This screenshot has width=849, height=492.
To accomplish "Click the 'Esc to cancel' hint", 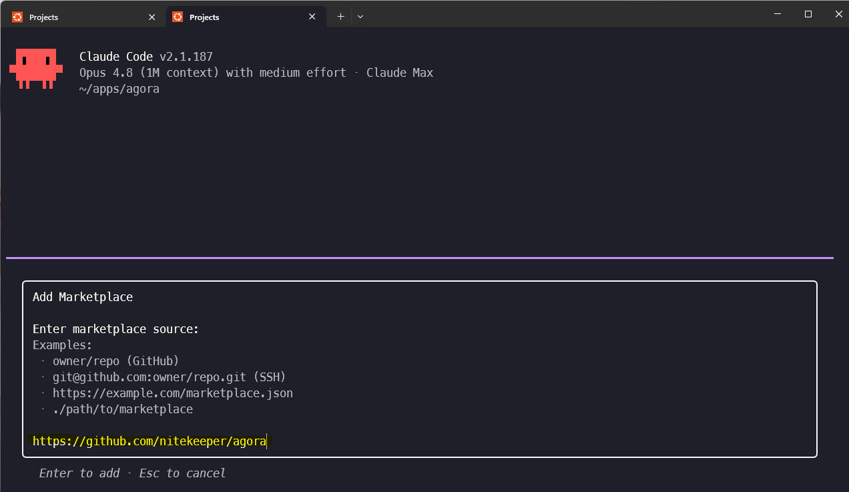I will point(182,473).
